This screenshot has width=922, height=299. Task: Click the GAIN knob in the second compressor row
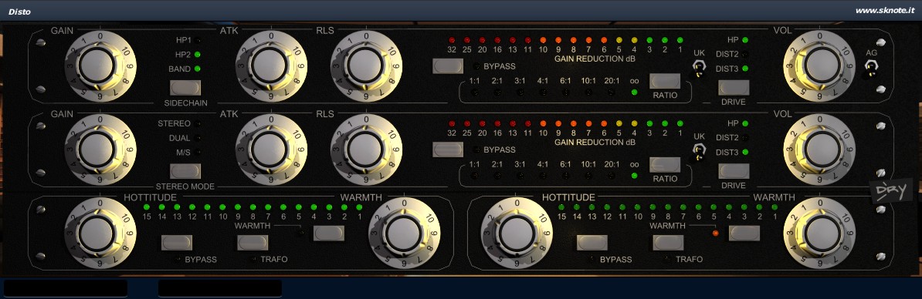coord(100,149)
